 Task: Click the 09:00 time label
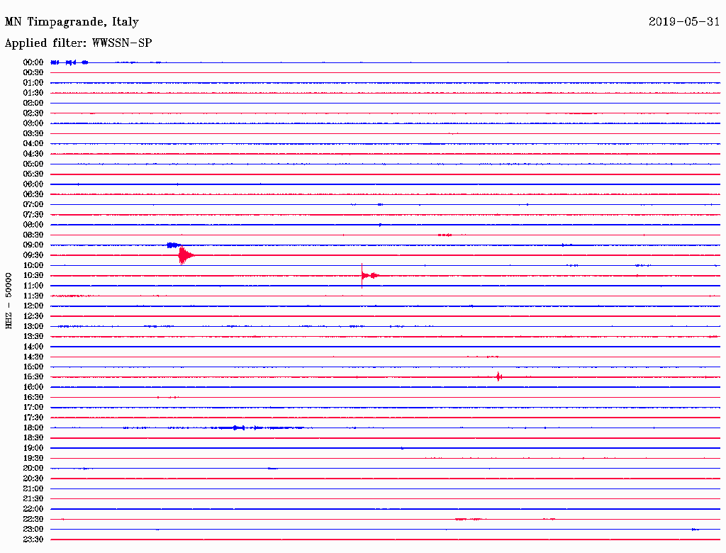tap(33, 245)
